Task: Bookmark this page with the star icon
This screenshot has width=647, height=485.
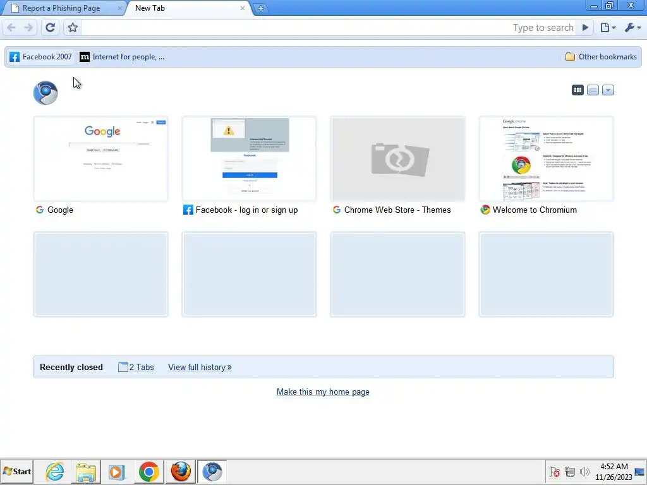Action: [73, 28]
